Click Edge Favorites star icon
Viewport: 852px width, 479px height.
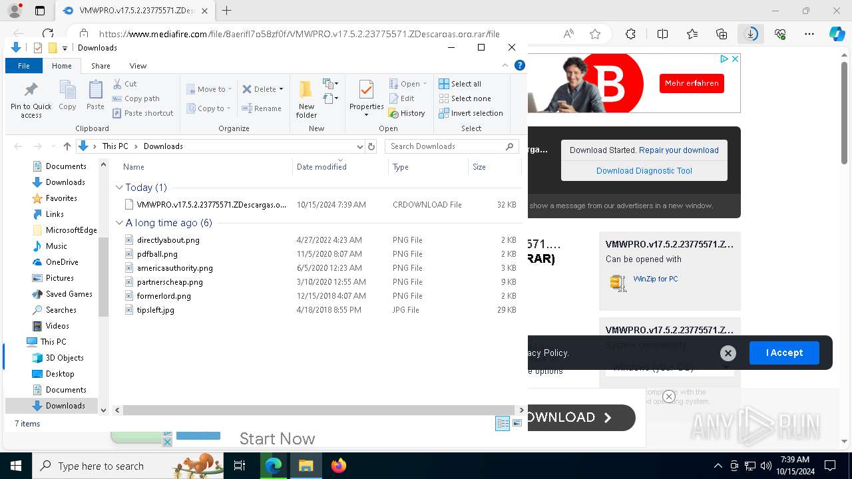click(595, 34)
